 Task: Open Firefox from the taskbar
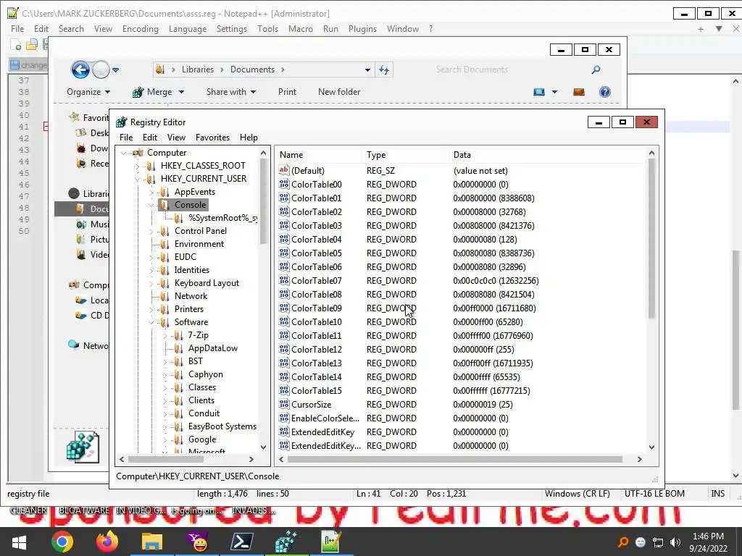click(x=107, y=542)
